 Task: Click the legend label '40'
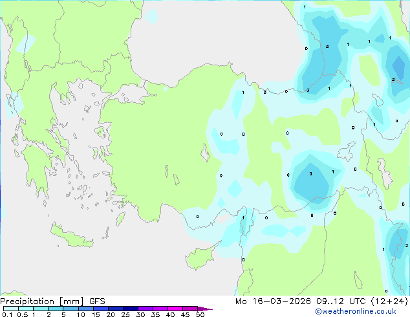point(170,314)
